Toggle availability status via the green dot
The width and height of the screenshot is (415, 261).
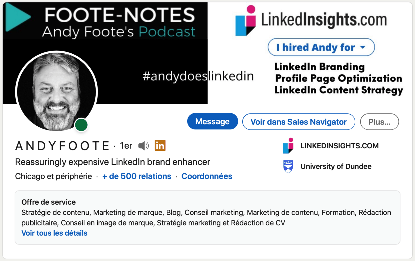[81, 125]
